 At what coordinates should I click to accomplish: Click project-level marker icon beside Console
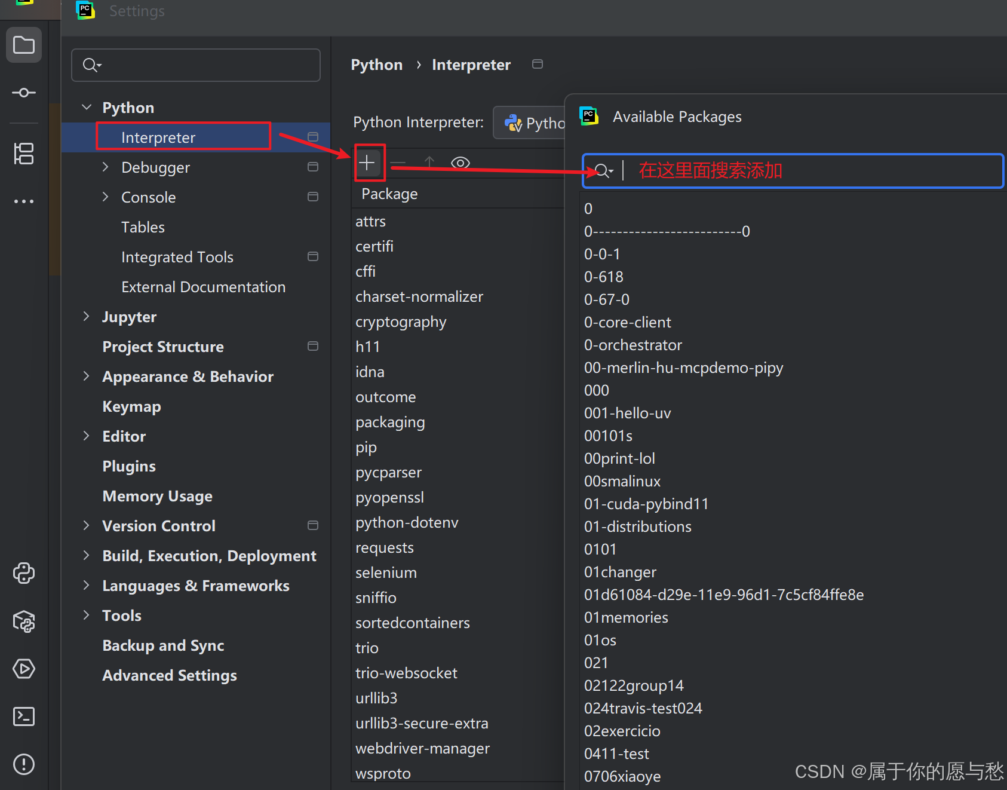[313, 197]
